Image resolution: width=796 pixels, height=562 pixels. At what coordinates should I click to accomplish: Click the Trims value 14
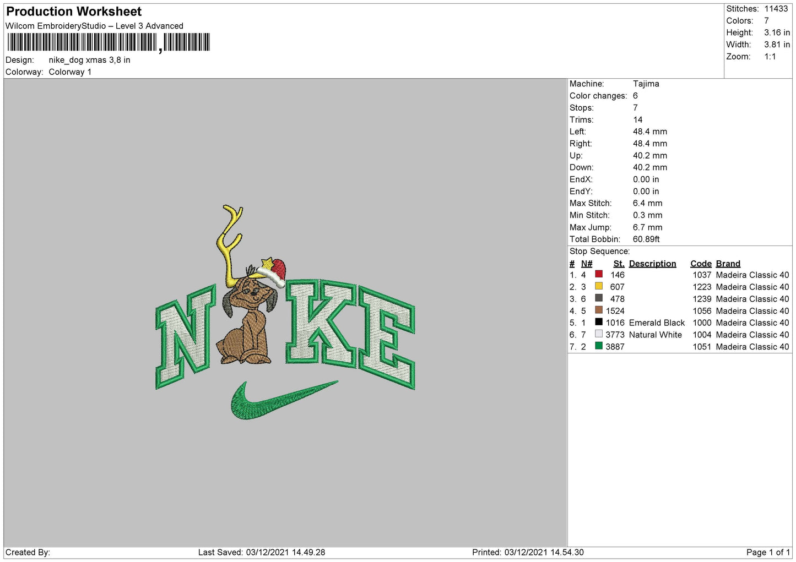tap(638, 119)
